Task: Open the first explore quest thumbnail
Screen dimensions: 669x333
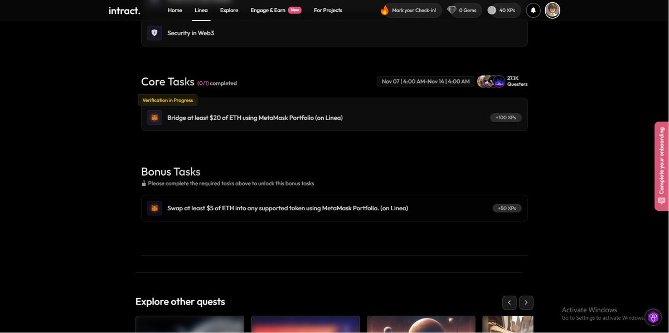Action: (190, 325)
